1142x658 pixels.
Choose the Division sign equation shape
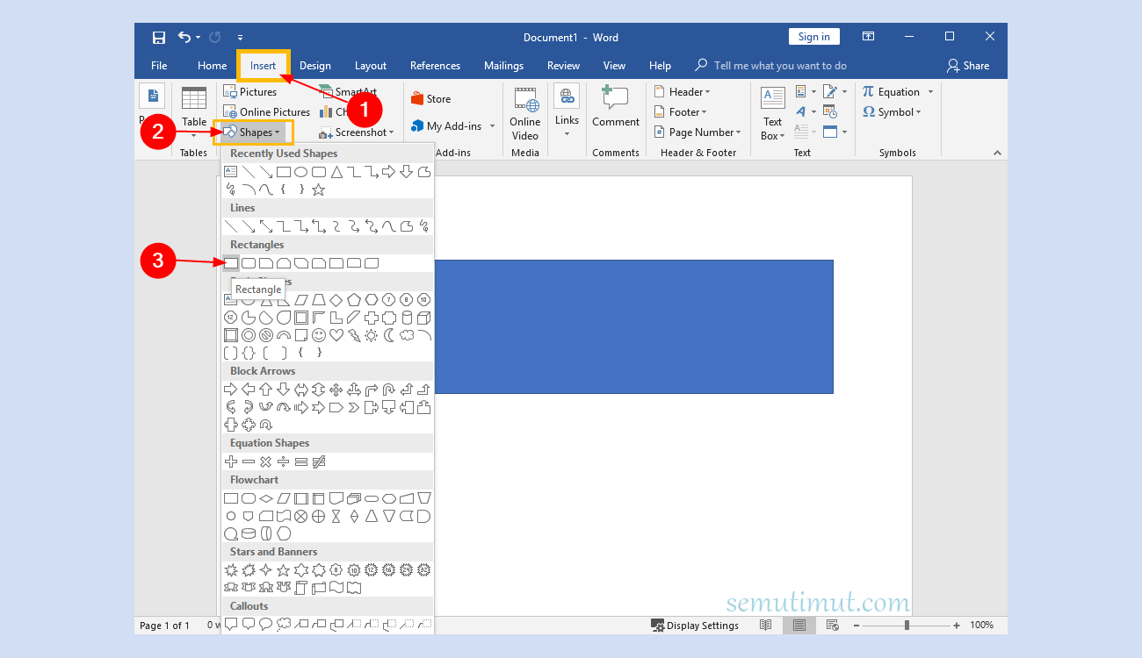284,461
